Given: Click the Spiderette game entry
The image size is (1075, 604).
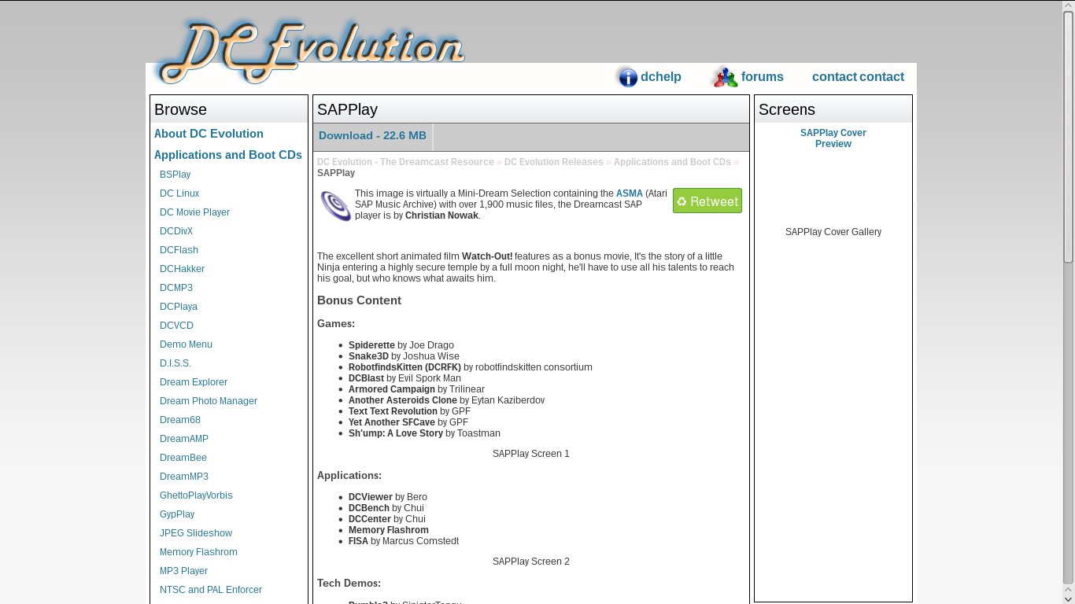Looking at the screenshot, I should pyautogui.click(x=401, y=345).
